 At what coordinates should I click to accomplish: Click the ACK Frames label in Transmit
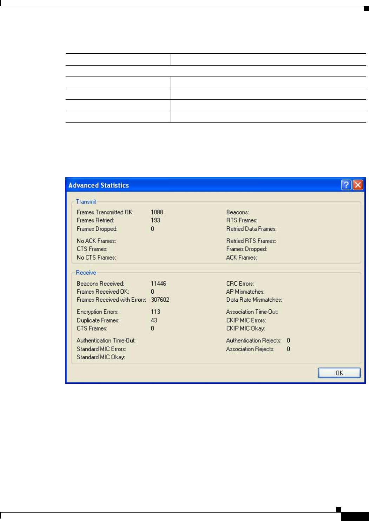click(242, 258)
